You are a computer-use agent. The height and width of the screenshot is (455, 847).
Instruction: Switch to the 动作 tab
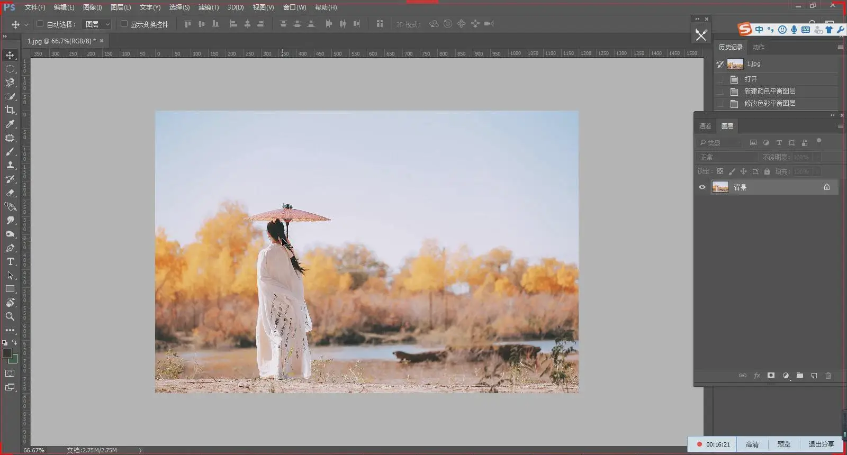click(759, 47)
